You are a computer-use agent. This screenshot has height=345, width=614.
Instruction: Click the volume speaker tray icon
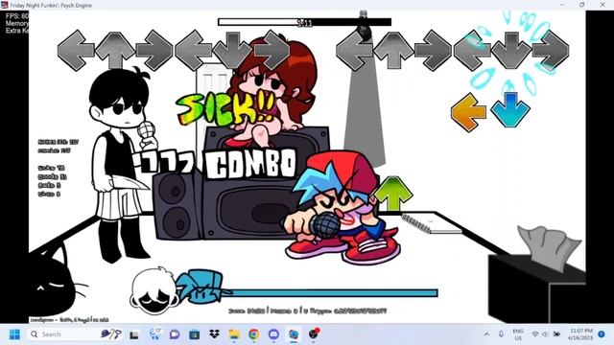click(545, 334)
